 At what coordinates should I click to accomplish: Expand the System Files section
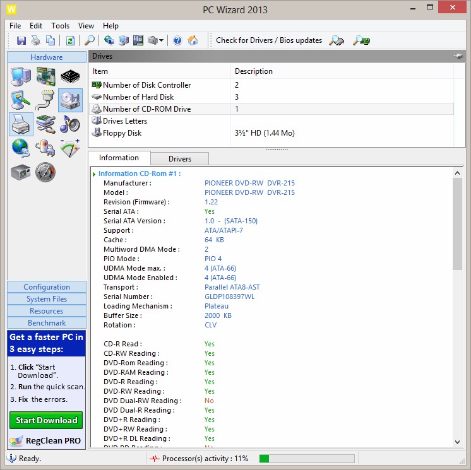tap(47, 299)
